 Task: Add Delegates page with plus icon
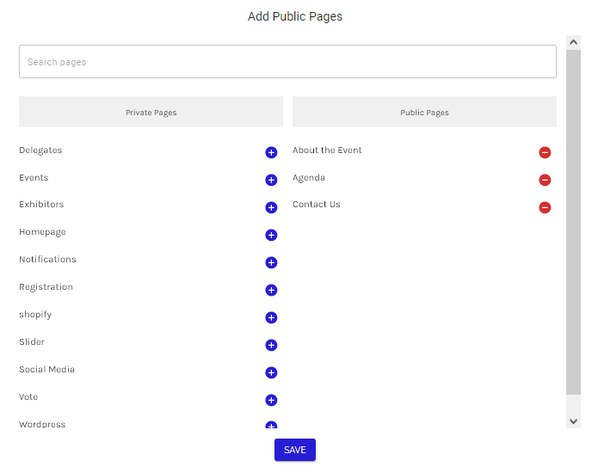coord(271,152)
